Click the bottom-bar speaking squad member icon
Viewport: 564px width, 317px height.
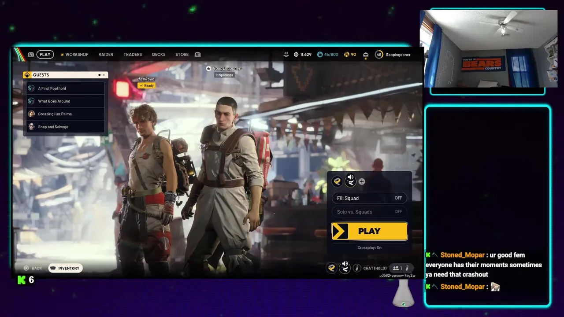pos(345,267)
